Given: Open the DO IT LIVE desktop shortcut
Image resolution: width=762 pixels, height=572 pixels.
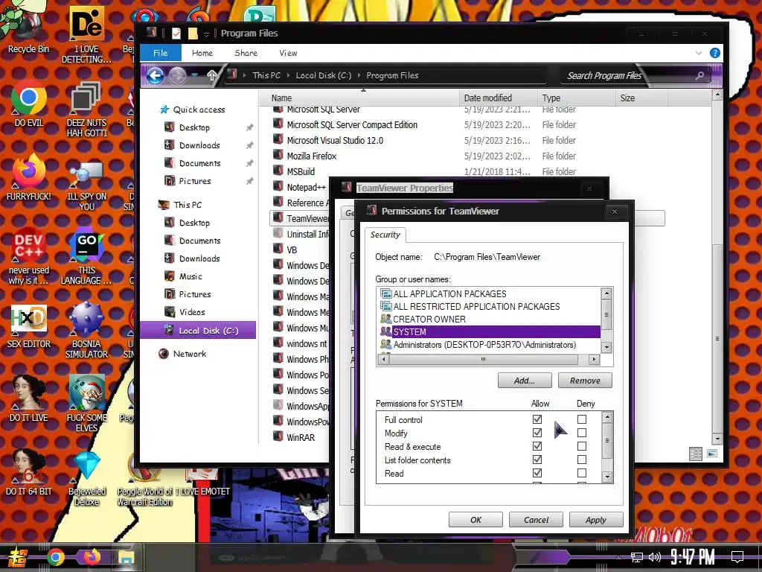Looking at the screenshot, I should click(28, 399).
